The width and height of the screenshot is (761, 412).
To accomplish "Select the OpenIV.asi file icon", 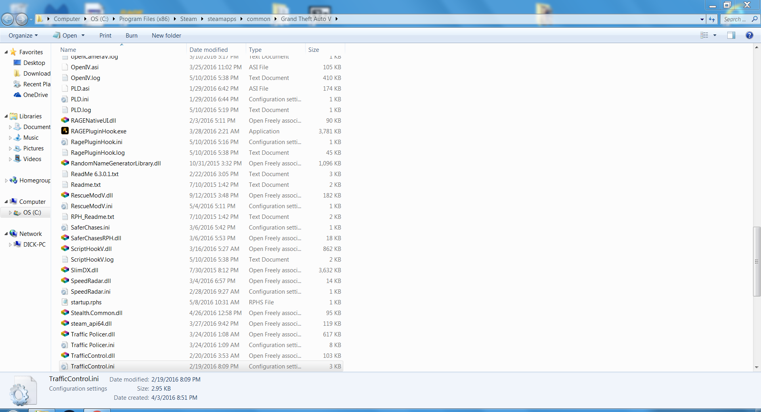I will click(65, 67).
